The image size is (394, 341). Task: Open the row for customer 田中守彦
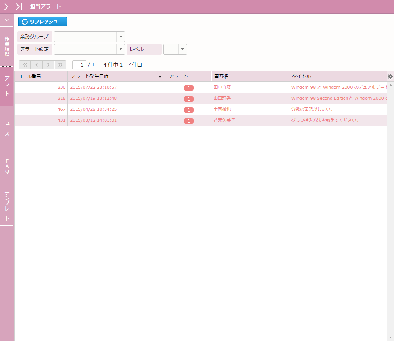222,87
